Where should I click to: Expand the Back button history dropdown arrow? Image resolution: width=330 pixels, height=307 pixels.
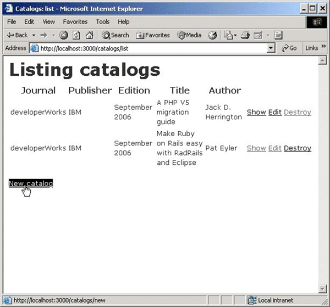[x=34, y=35]
